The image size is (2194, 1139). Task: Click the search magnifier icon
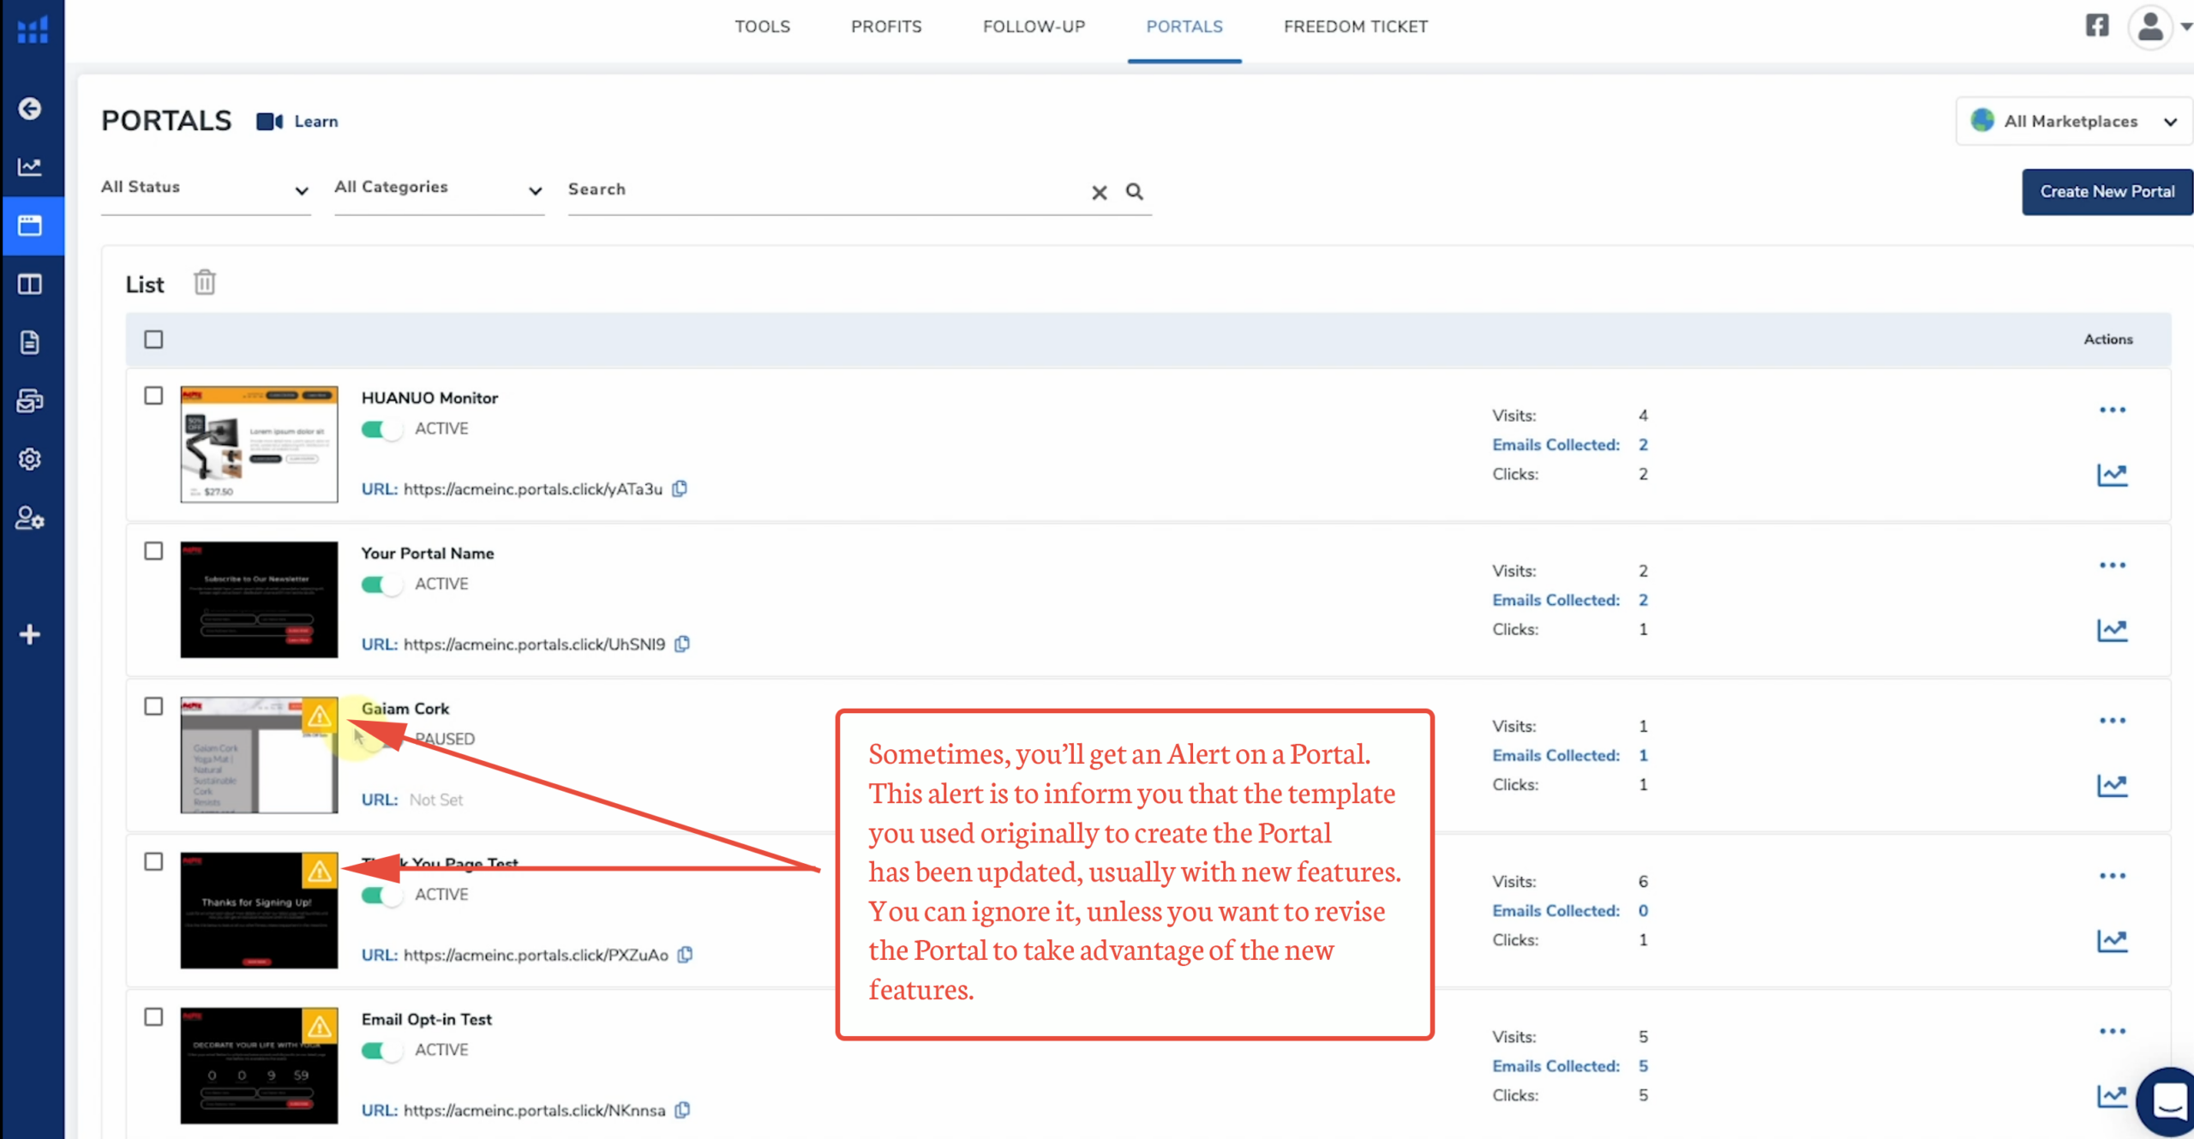[1134, 192]
